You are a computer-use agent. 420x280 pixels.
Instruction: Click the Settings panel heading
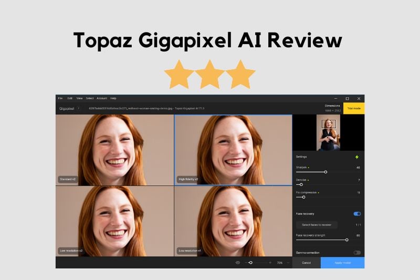pos(301,157)
